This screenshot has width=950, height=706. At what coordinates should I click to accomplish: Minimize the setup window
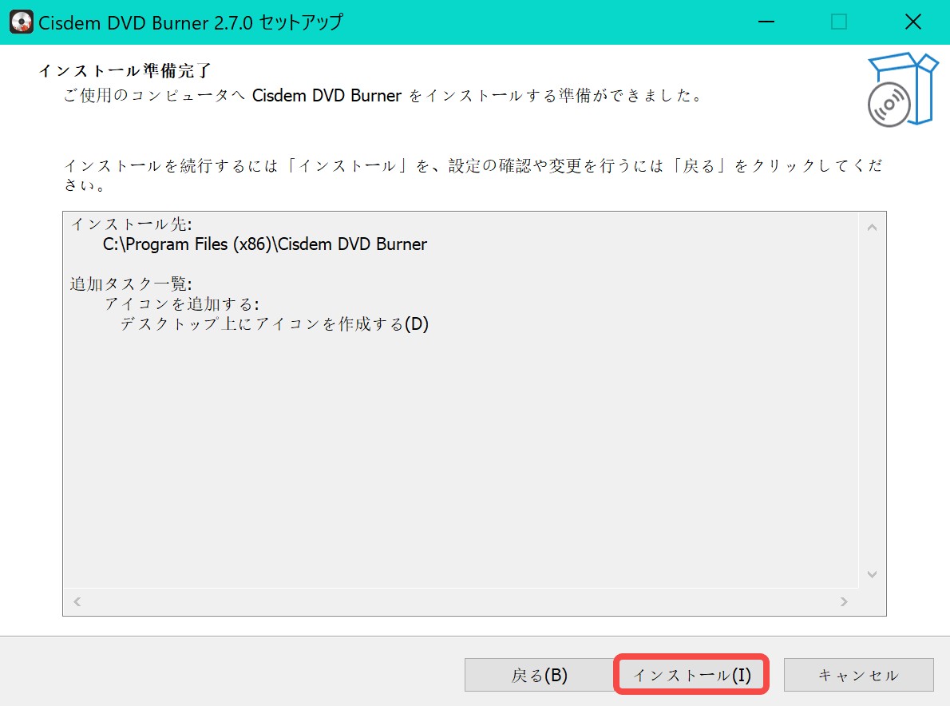click(x=766, y=22)
